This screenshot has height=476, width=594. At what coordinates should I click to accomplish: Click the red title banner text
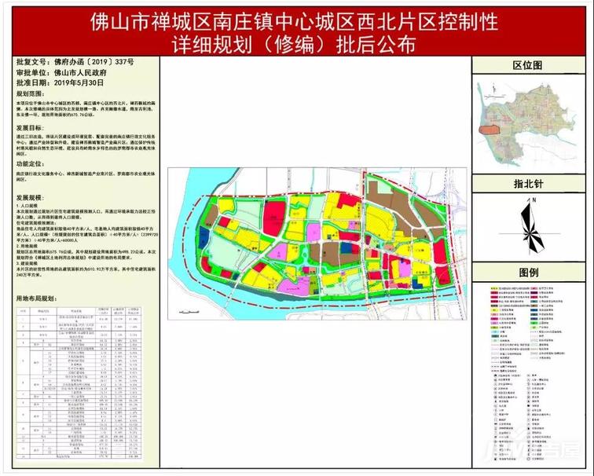295,33
